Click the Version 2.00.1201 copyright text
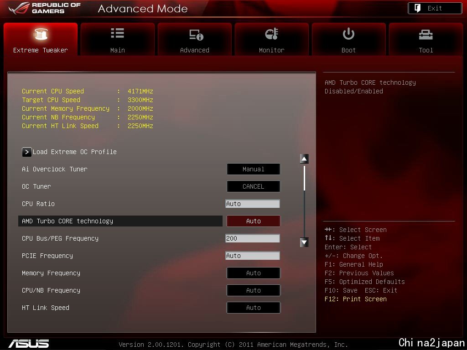Viewport: 467px width, 350px height. [x=233, y=345]
